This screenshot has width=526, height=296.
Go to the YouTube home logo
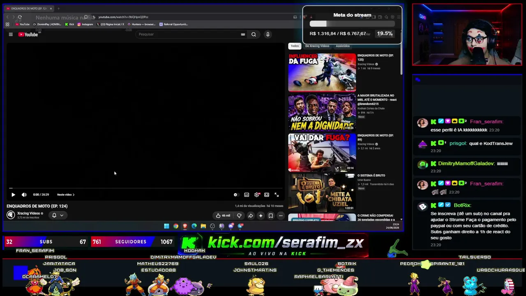pyautogui.click(x=28, y=35)
